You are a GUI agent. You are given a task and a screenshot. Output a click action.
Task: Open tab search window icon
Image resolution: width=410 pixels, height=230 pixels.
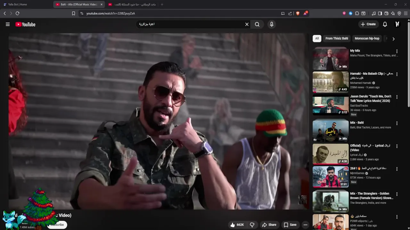[363, 13]
